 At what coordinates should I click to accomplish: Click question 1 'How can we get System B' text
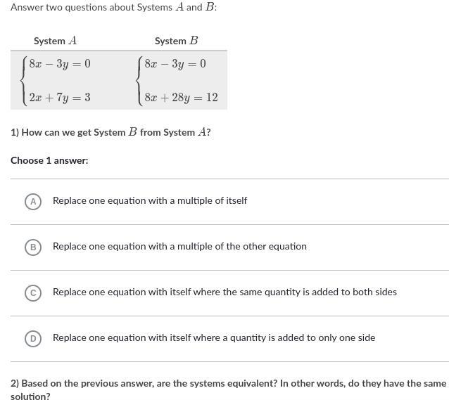click(110, 132)
